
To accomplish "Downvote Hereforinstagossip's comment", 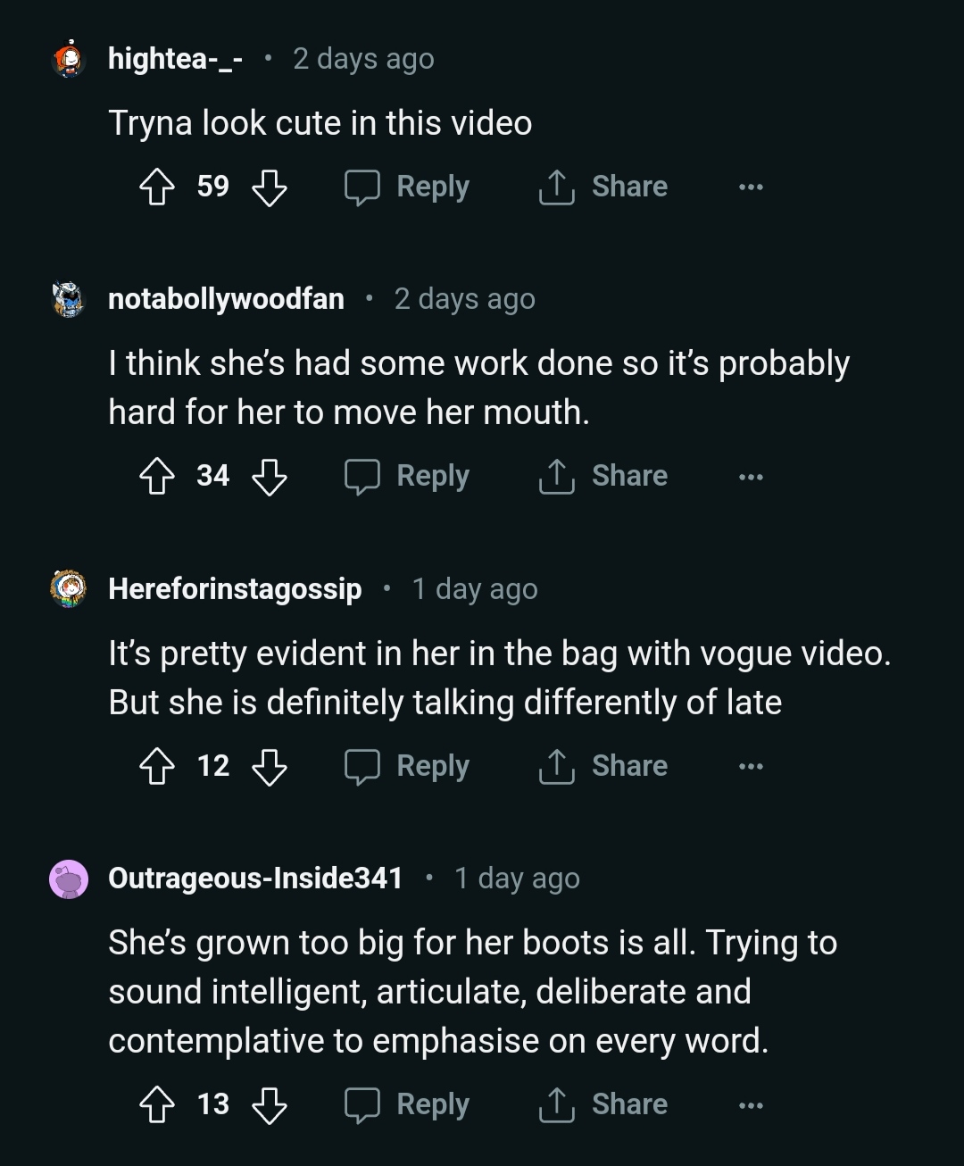I will tap(269, 767).
